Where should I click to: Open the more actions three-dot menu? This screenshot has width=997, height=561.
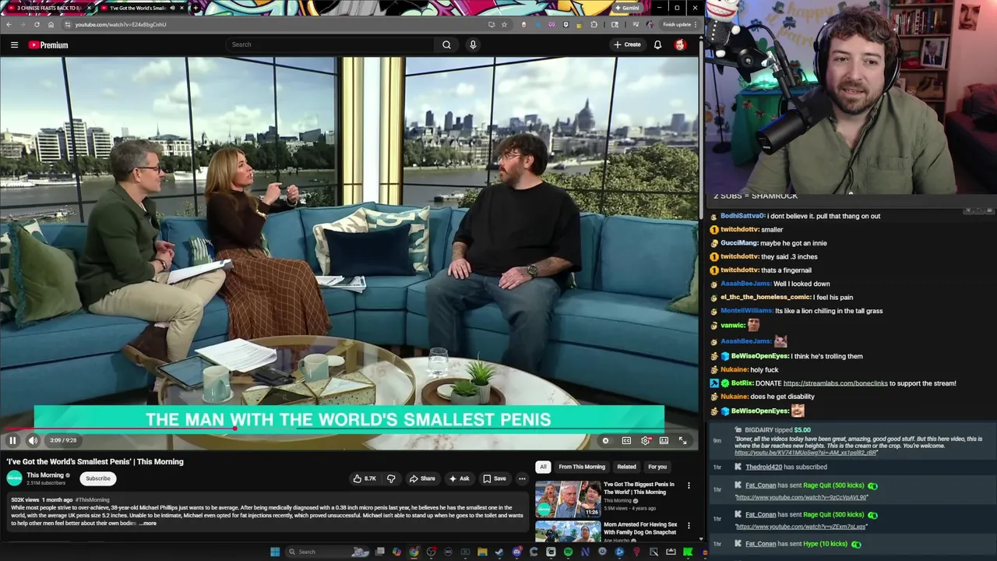523,478
